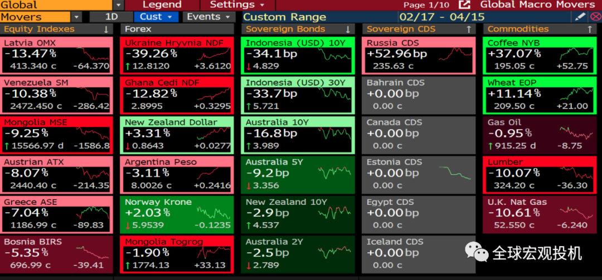Click the red circled X clear icon
Image resolution: width=602 pixels, height=280 pixels.
tap(594, 17)
